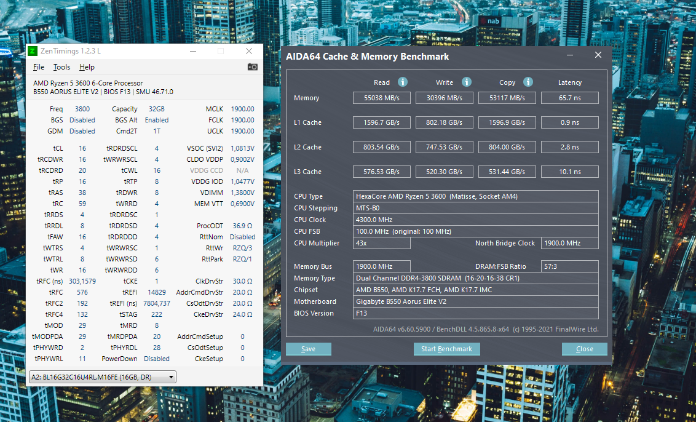The image size is (696, 422).
Task: Click the ZenTimings camera screenshot icon
Action: point(252,66)
